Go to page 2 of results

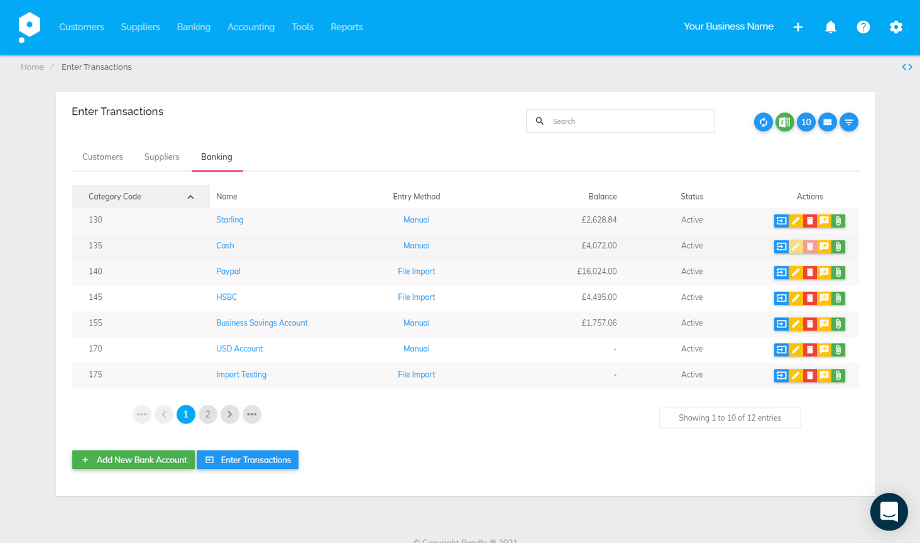point(207,414)
